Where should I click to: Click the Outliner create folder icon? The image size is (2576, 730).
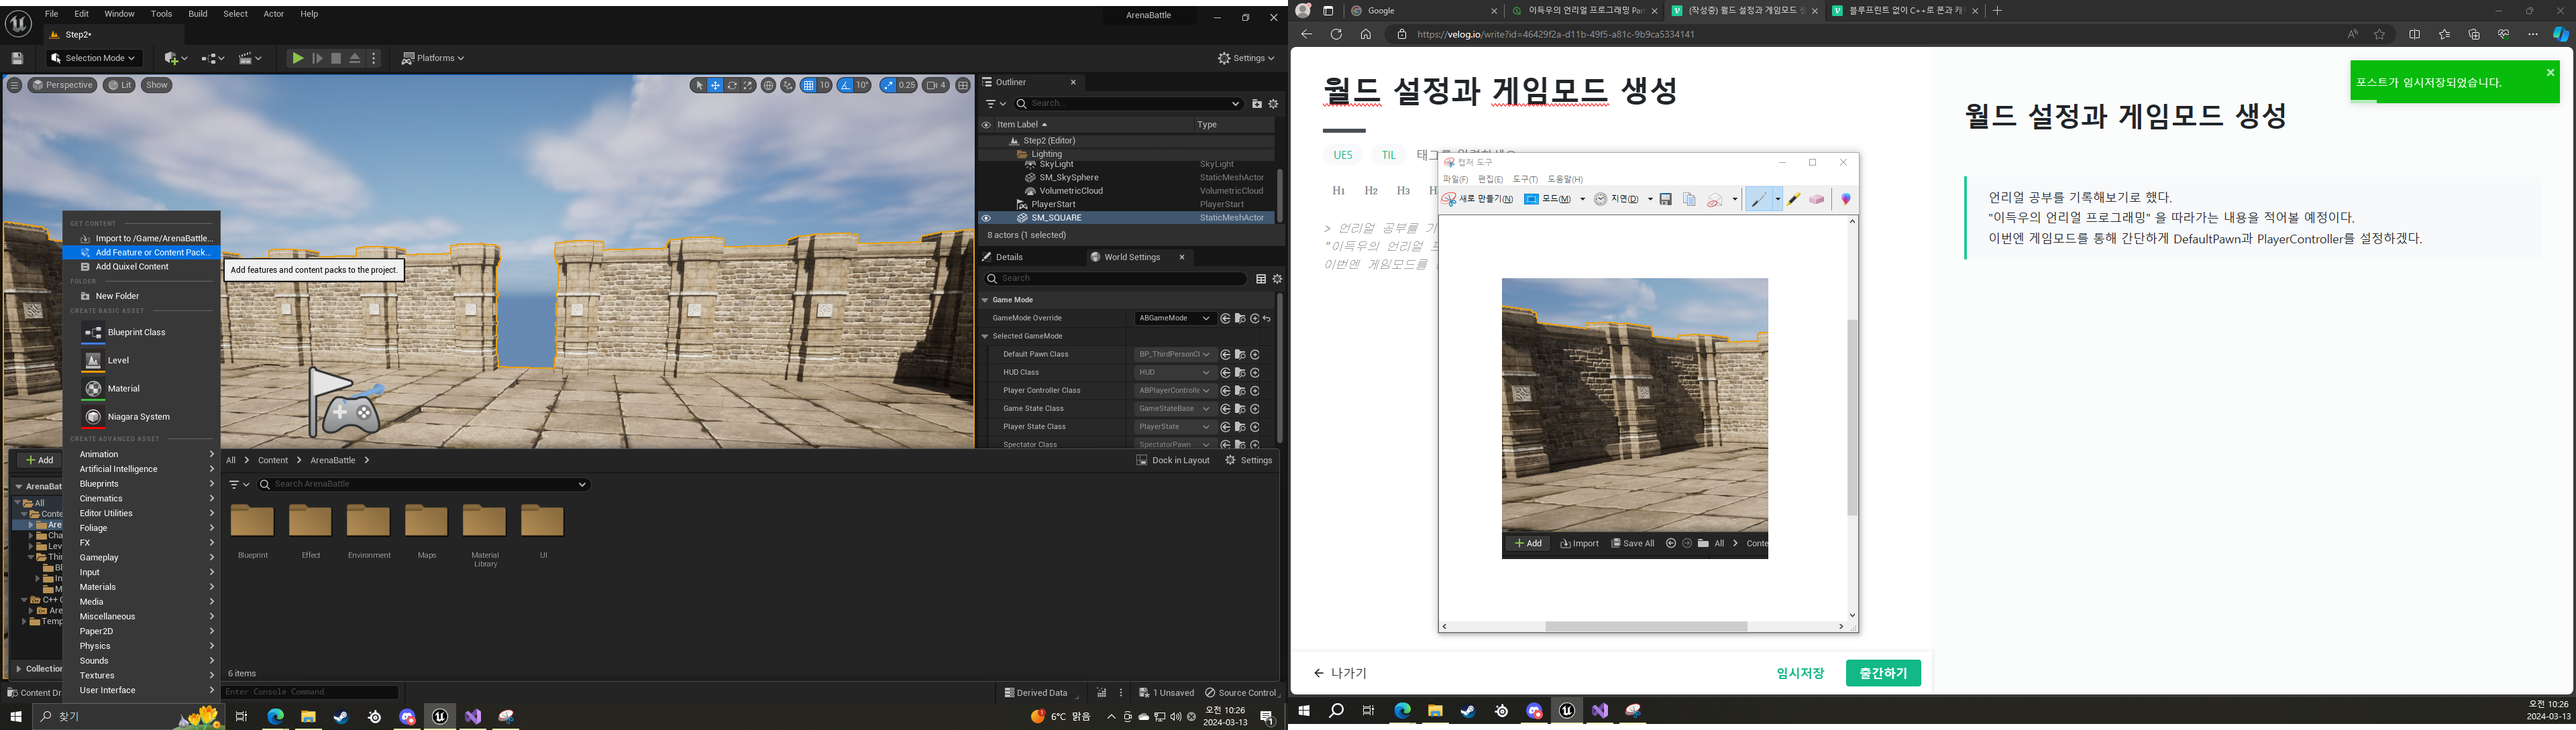coord(1257,104)
